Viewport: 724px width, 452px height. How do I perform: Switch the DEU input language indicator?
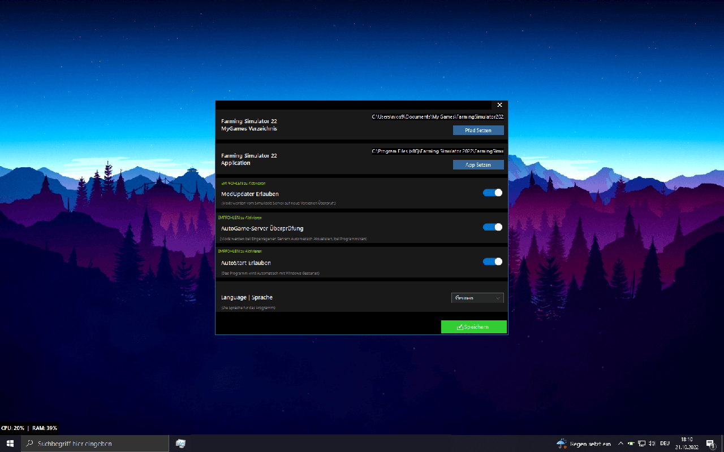coord(665,444)
